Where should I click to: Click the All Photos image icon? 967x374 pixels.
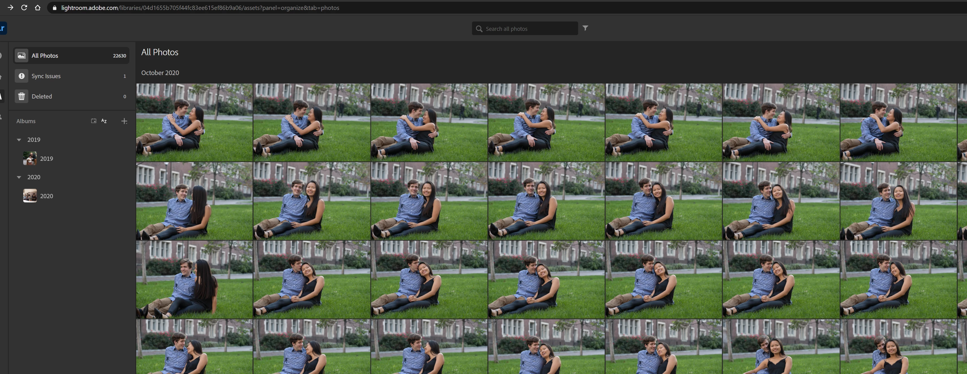[x=22, y=55]
